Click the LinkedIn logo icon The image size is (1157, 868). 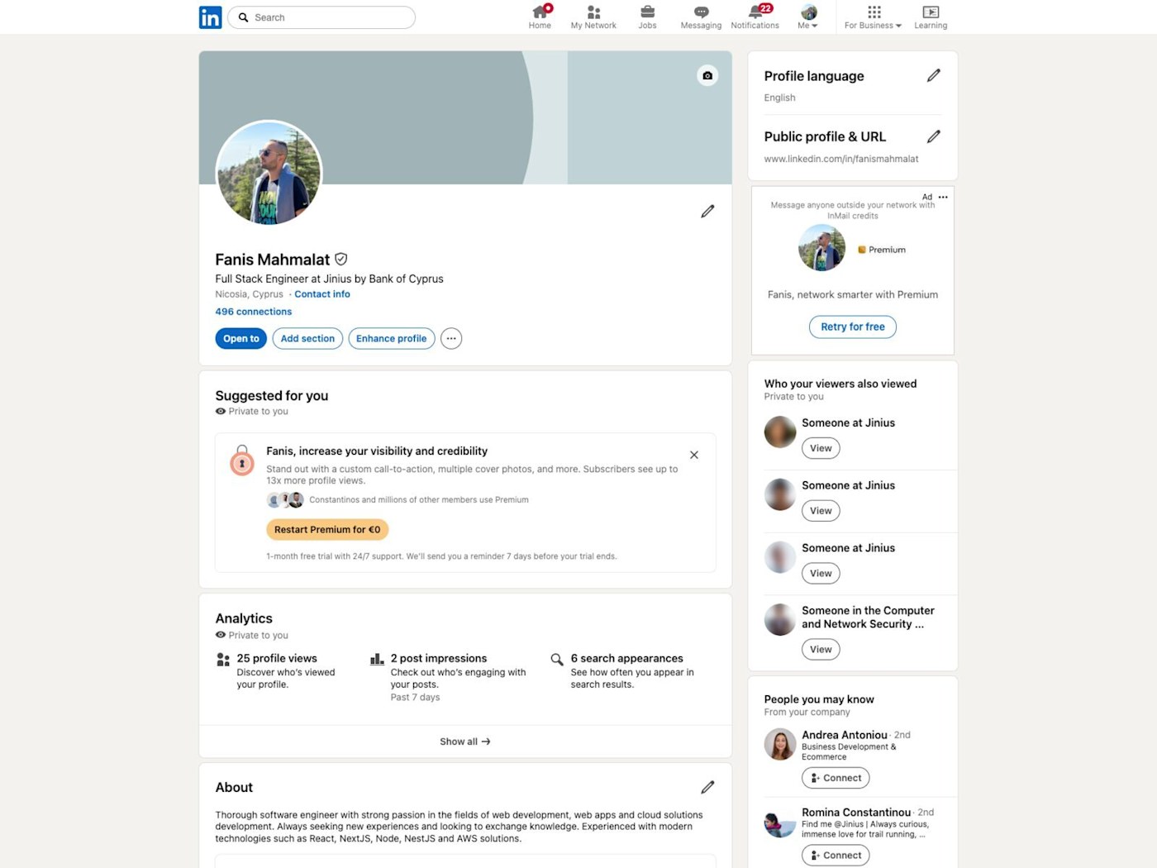(x=210, y=17)
